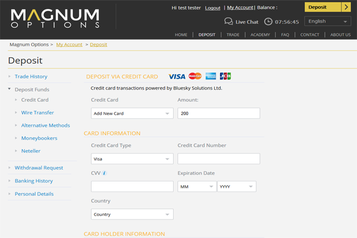Click the Live Chat speech bubble icon
This screenshot has width=357, height=238.
tap(228, 21)
